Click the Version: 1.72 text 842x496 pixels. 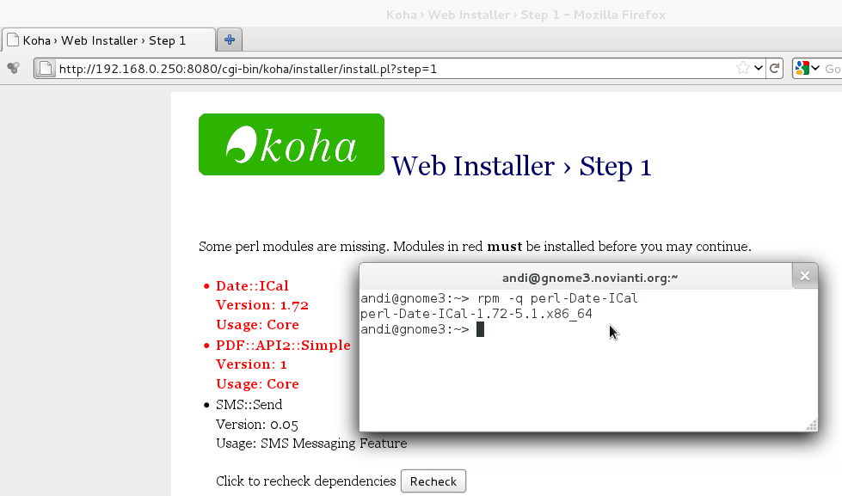click(262, 305)
